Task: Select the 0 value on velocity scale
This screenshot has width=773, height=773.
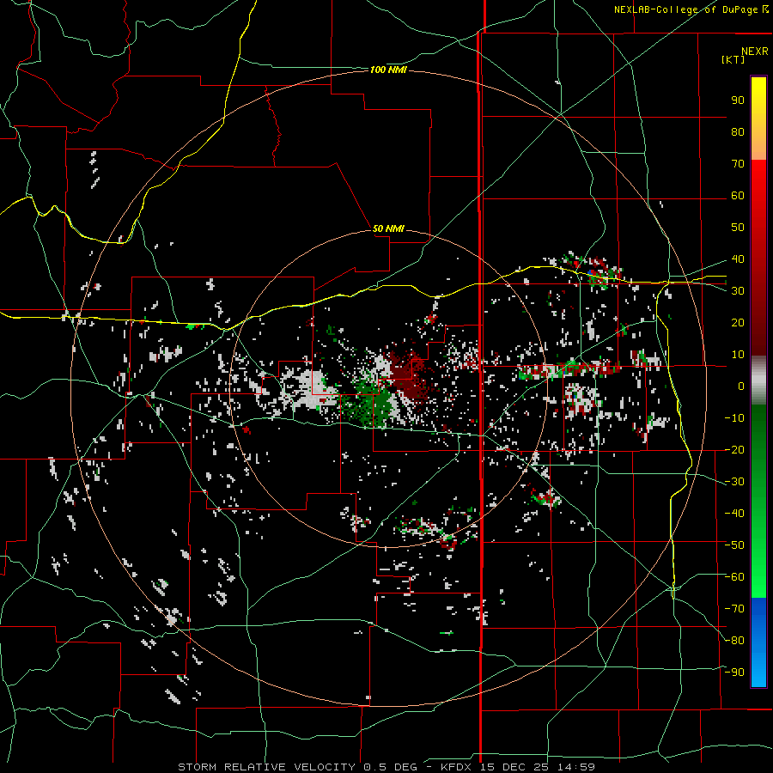Action: coord(741,386)
